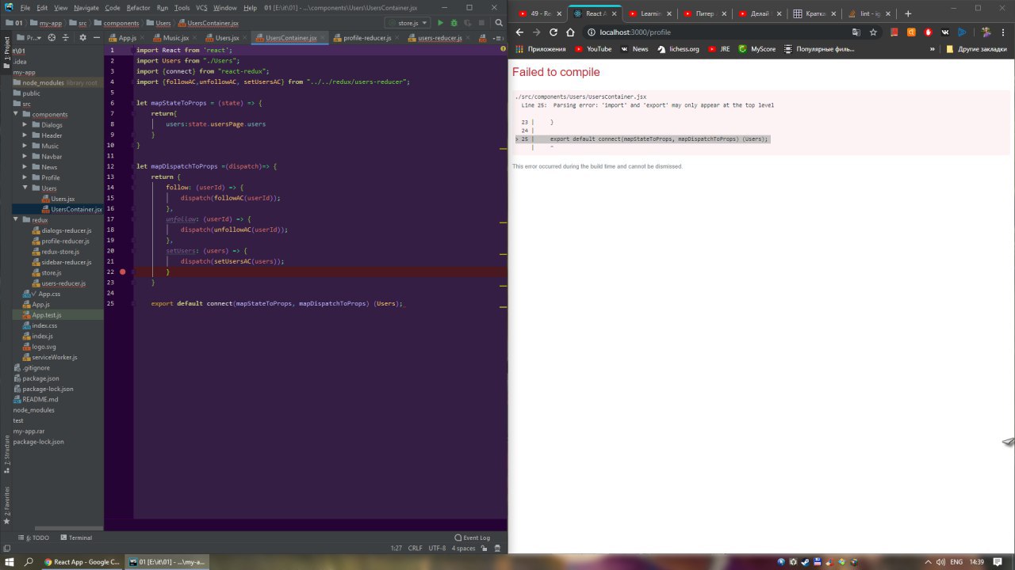
Task: Open the lichess.org bookmark
Action: point(679,49)
